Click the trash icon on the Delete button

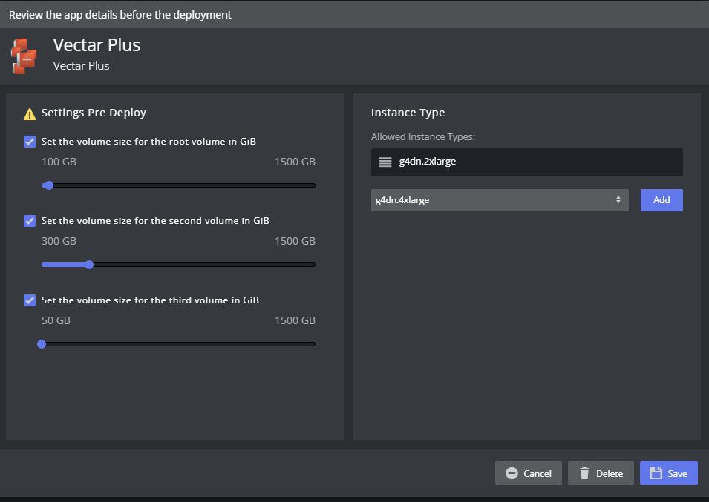[x=584, y=473]
